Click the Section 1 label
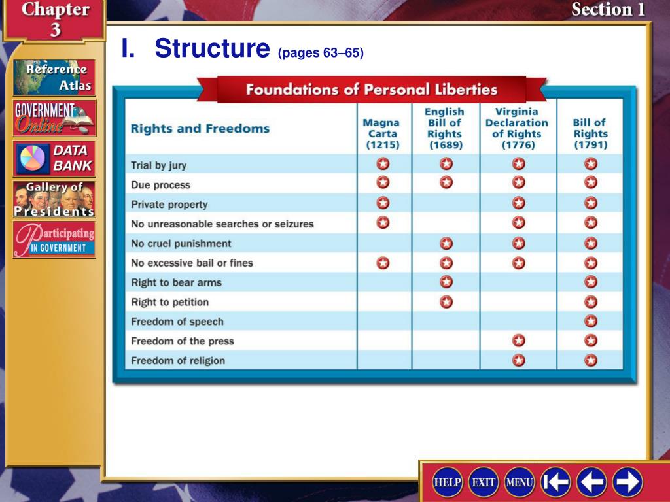 pos(608,9)
